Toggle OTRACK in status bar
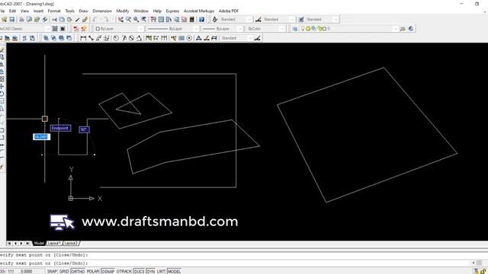 click(124, 271)
